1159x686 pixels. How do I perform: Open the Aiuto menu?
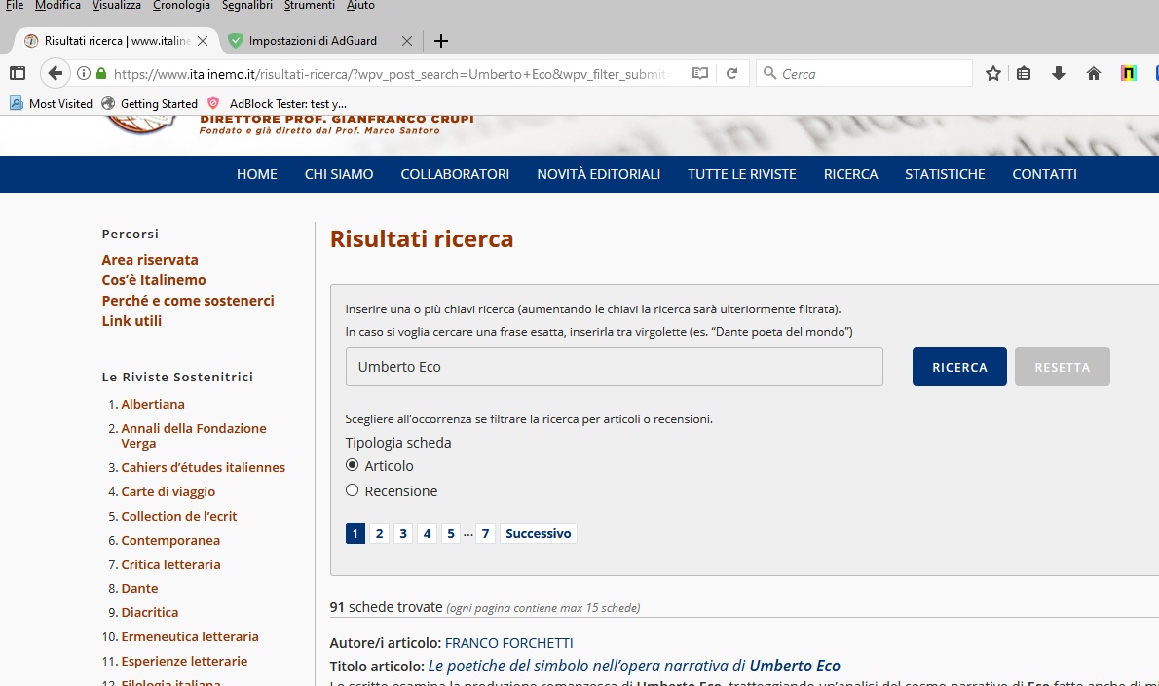[x=360, y=5]
